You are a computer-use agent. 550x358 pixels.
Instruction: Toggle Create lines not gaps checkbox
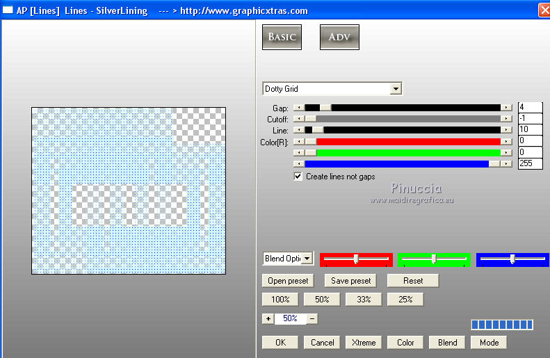pyautogui.click(x=298, y=177)
